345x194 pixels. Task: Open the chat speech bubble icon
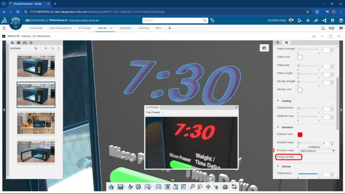(341, 28)
